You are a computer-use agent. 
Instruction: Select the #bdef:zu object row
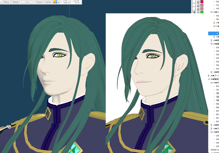click(x=215, y=150)
